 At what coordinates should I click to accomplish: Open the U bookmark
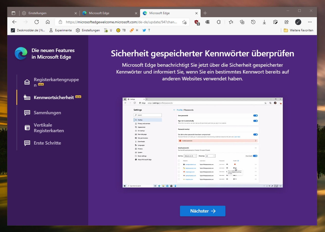[108, 30]
